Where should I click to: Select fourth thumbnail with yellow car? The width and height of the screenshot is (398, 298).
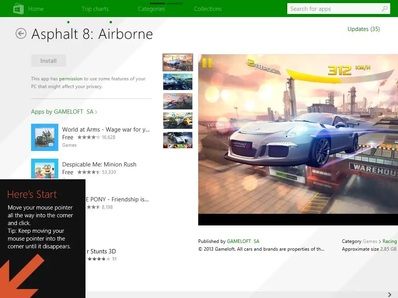click(178, 121)
